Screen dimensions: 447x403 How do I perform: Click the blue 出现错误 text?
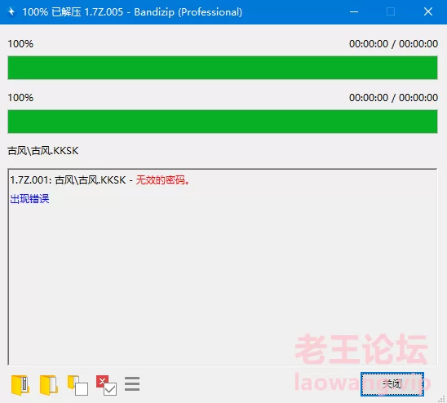[29, 199]
